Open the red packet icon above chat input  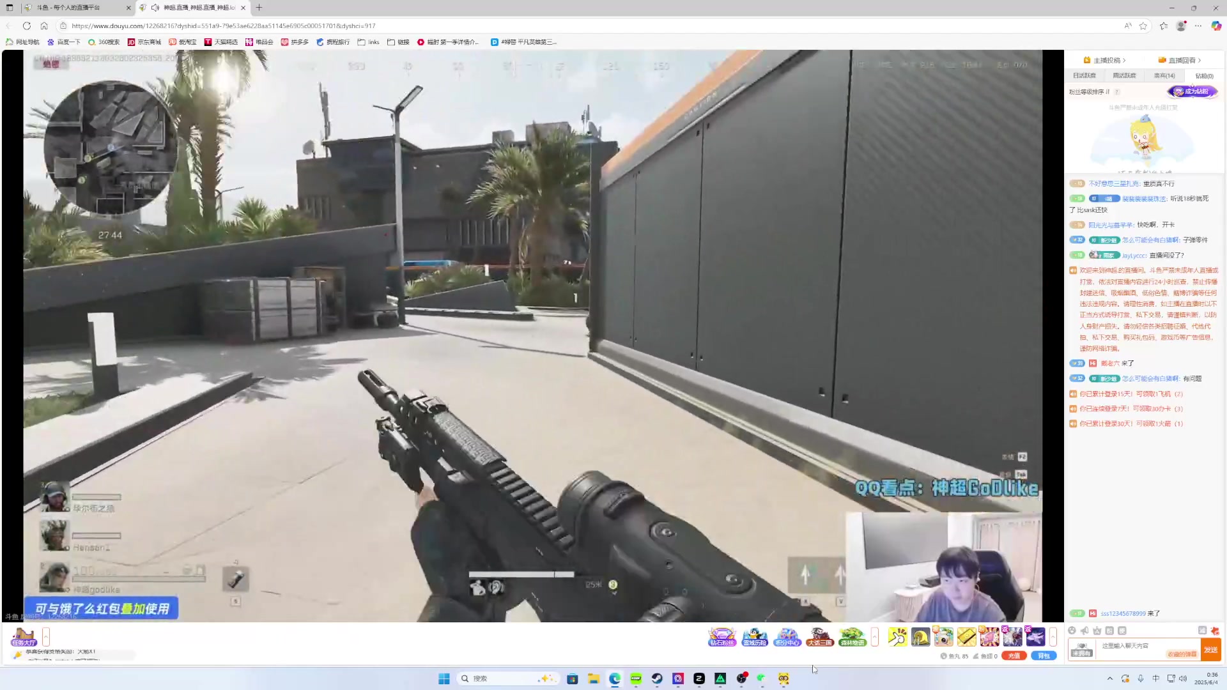pos(1215,631)
